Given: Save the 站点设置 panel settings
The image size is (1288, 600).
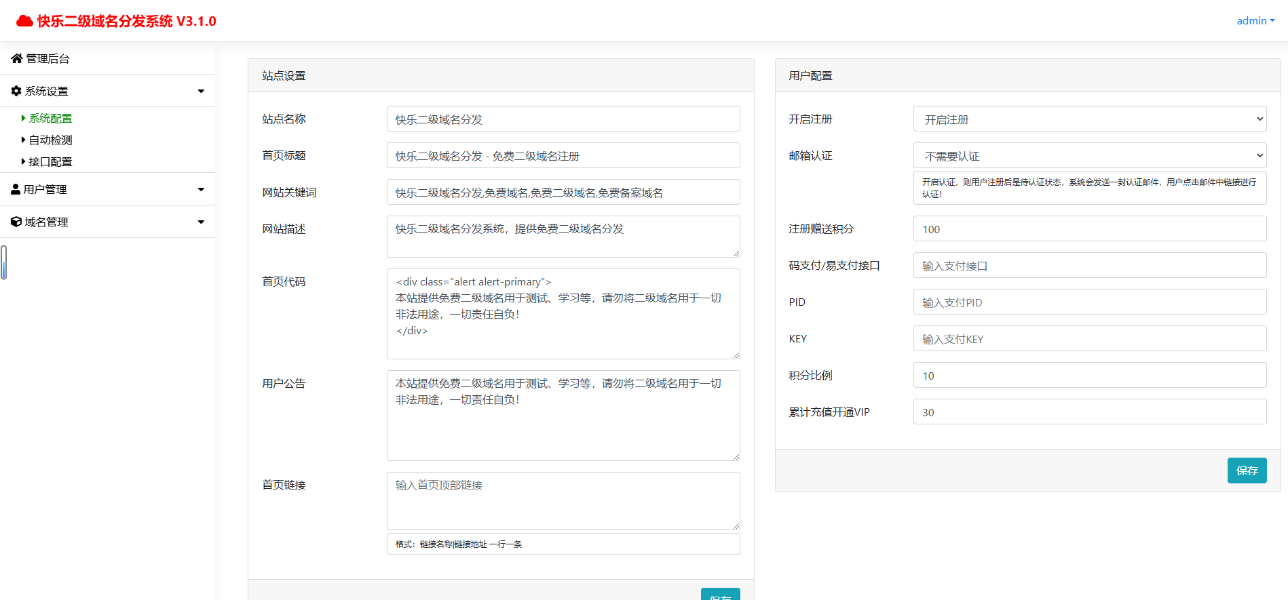Looking at the screenshot, I should (x=720, y=594).
